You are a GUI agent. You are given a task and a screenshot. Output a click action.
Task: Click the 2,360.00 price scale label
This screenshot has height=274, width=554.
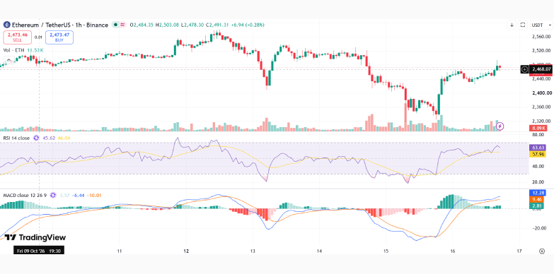point(542,107)
